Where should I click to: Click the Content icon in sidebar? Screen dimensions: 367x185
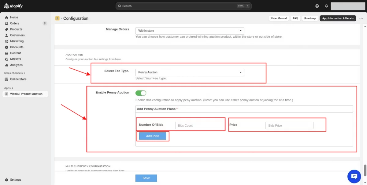(7, 53)
